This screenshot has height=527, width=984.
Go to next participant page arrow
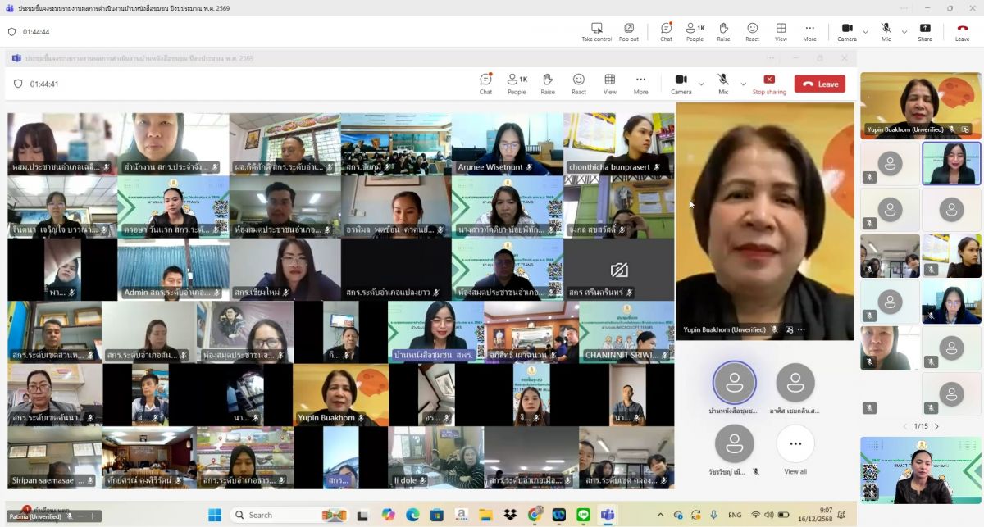pos(936,426)
